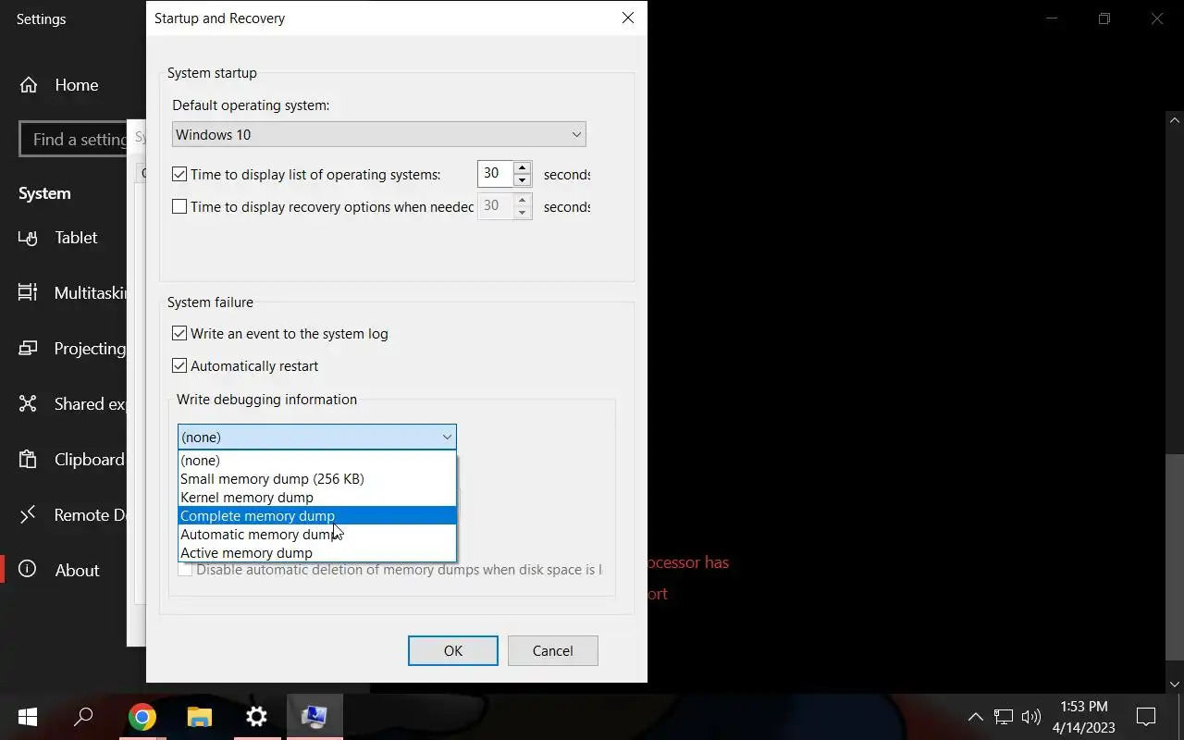Open network status tray icon

click(1004, 717)
